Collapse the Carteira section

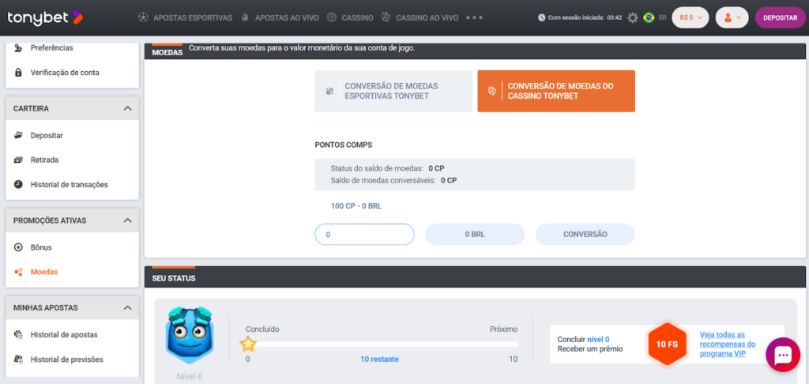coord(127,108)
